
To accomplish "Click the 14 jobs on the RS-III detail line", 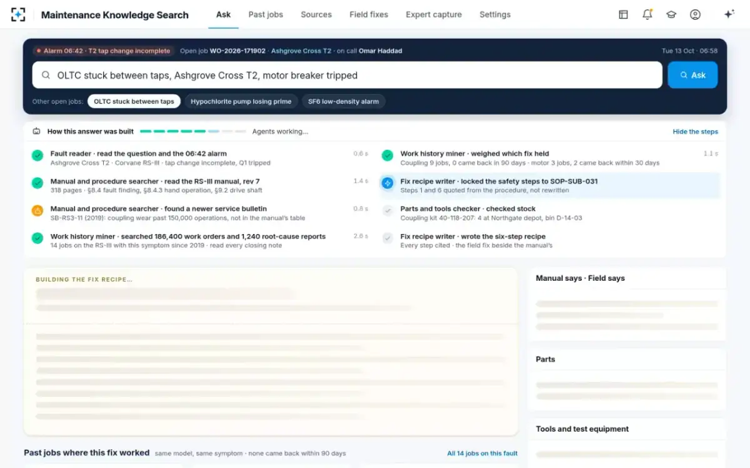I will point(166,245).
